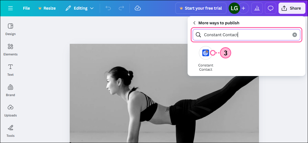This screenshot has height=143, width=308.
Task: Clear the search field text
Action: point(295,35)
